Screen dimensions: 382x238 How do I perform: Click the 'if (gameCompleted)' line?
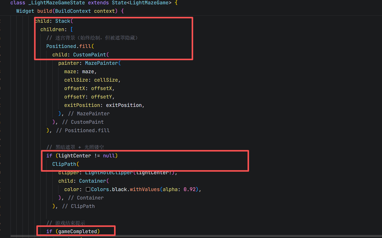click(73, 232)
